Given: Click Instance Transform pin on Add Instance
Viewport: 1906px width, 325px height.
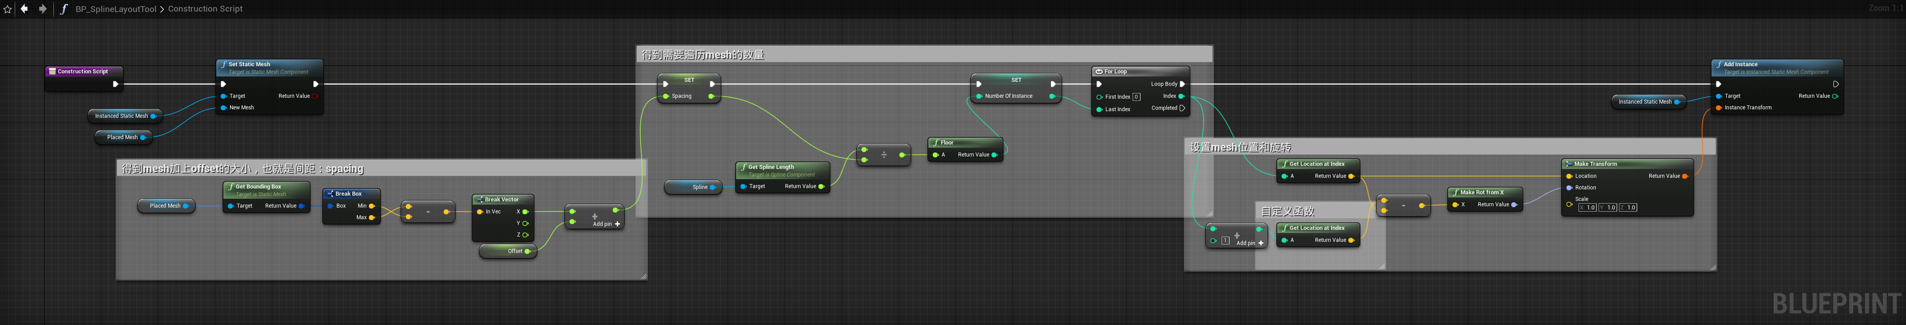Looking at the screenshot, I should tap(1719, 108).
